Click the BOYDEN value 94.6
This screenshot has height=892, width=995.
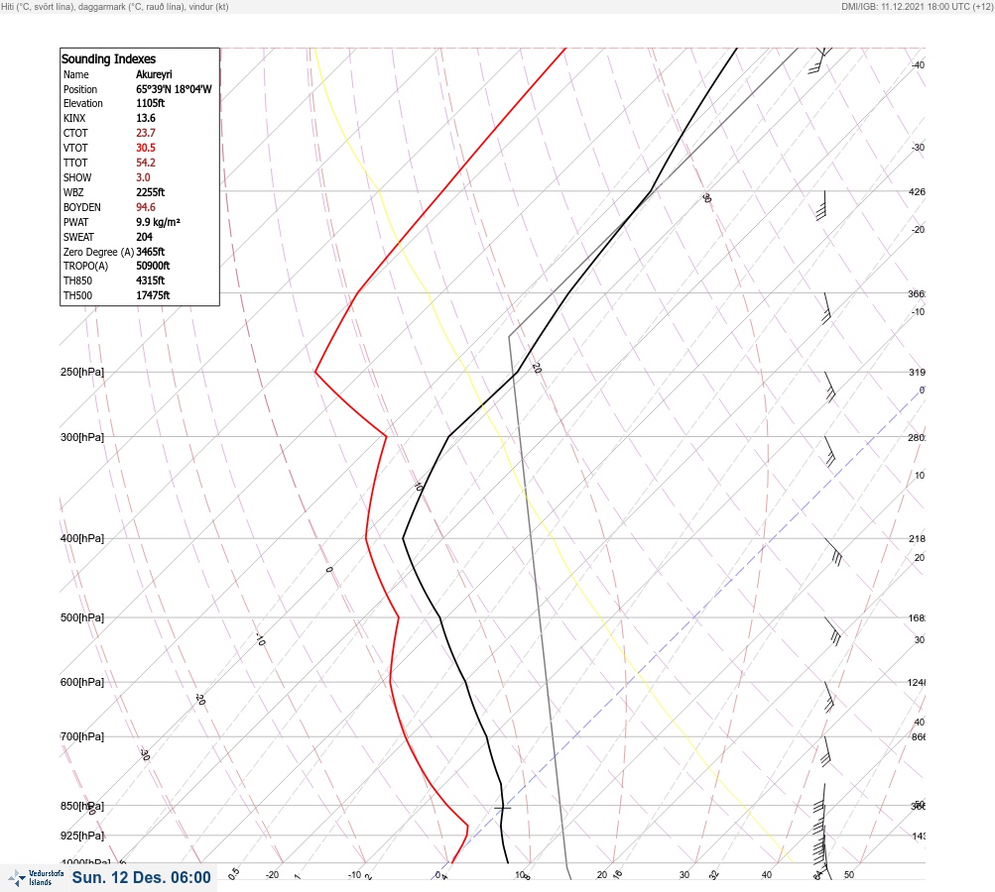click(x=146, y=207)
